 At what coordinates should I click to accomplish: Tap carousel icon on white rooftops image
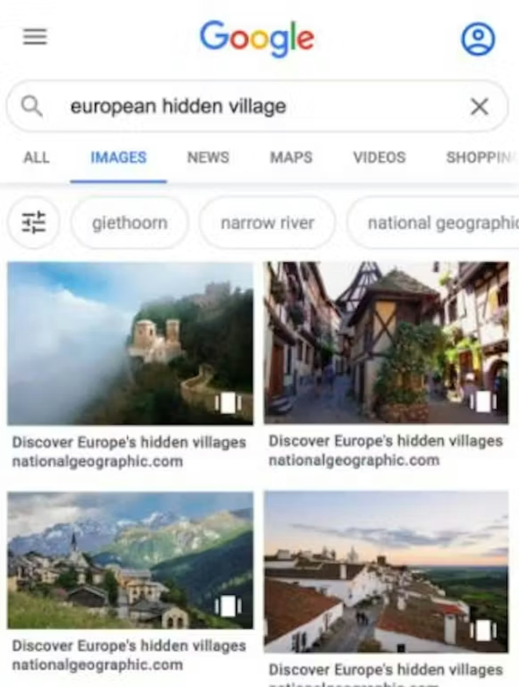(x=483, y=630)
